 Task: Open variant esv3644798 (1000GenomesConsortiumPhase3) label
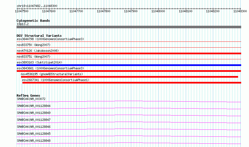pos(50,39)
